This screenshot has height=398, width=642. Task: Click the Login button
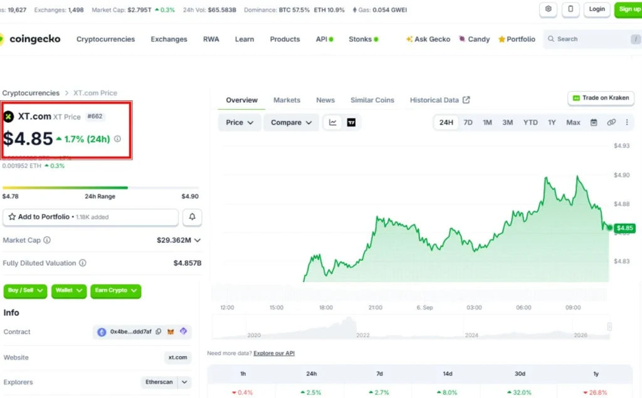tap(597, 9)
